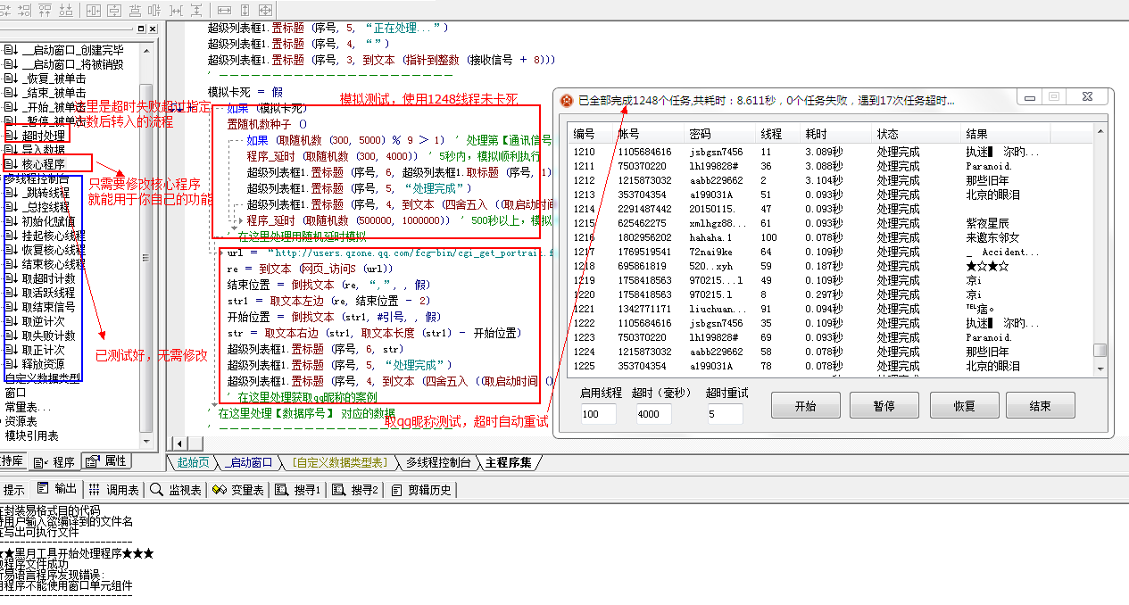Float the left program tree panel
This screenshot has height=605, width=1129.
[x=141, y=29]
